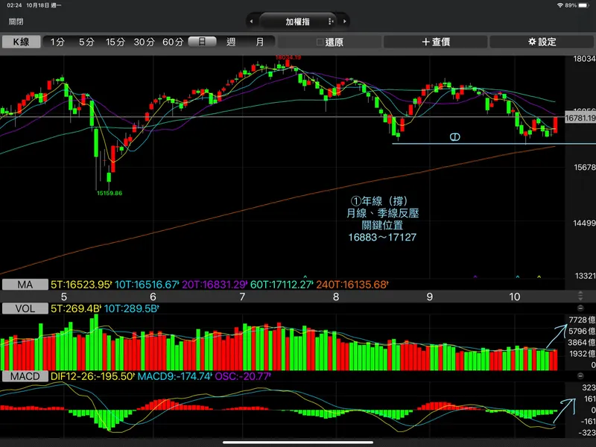Switch to 月 monthly timeframe
Image resolution: width=596 pixels, height=447 pixels.
(x=260, y=42)
